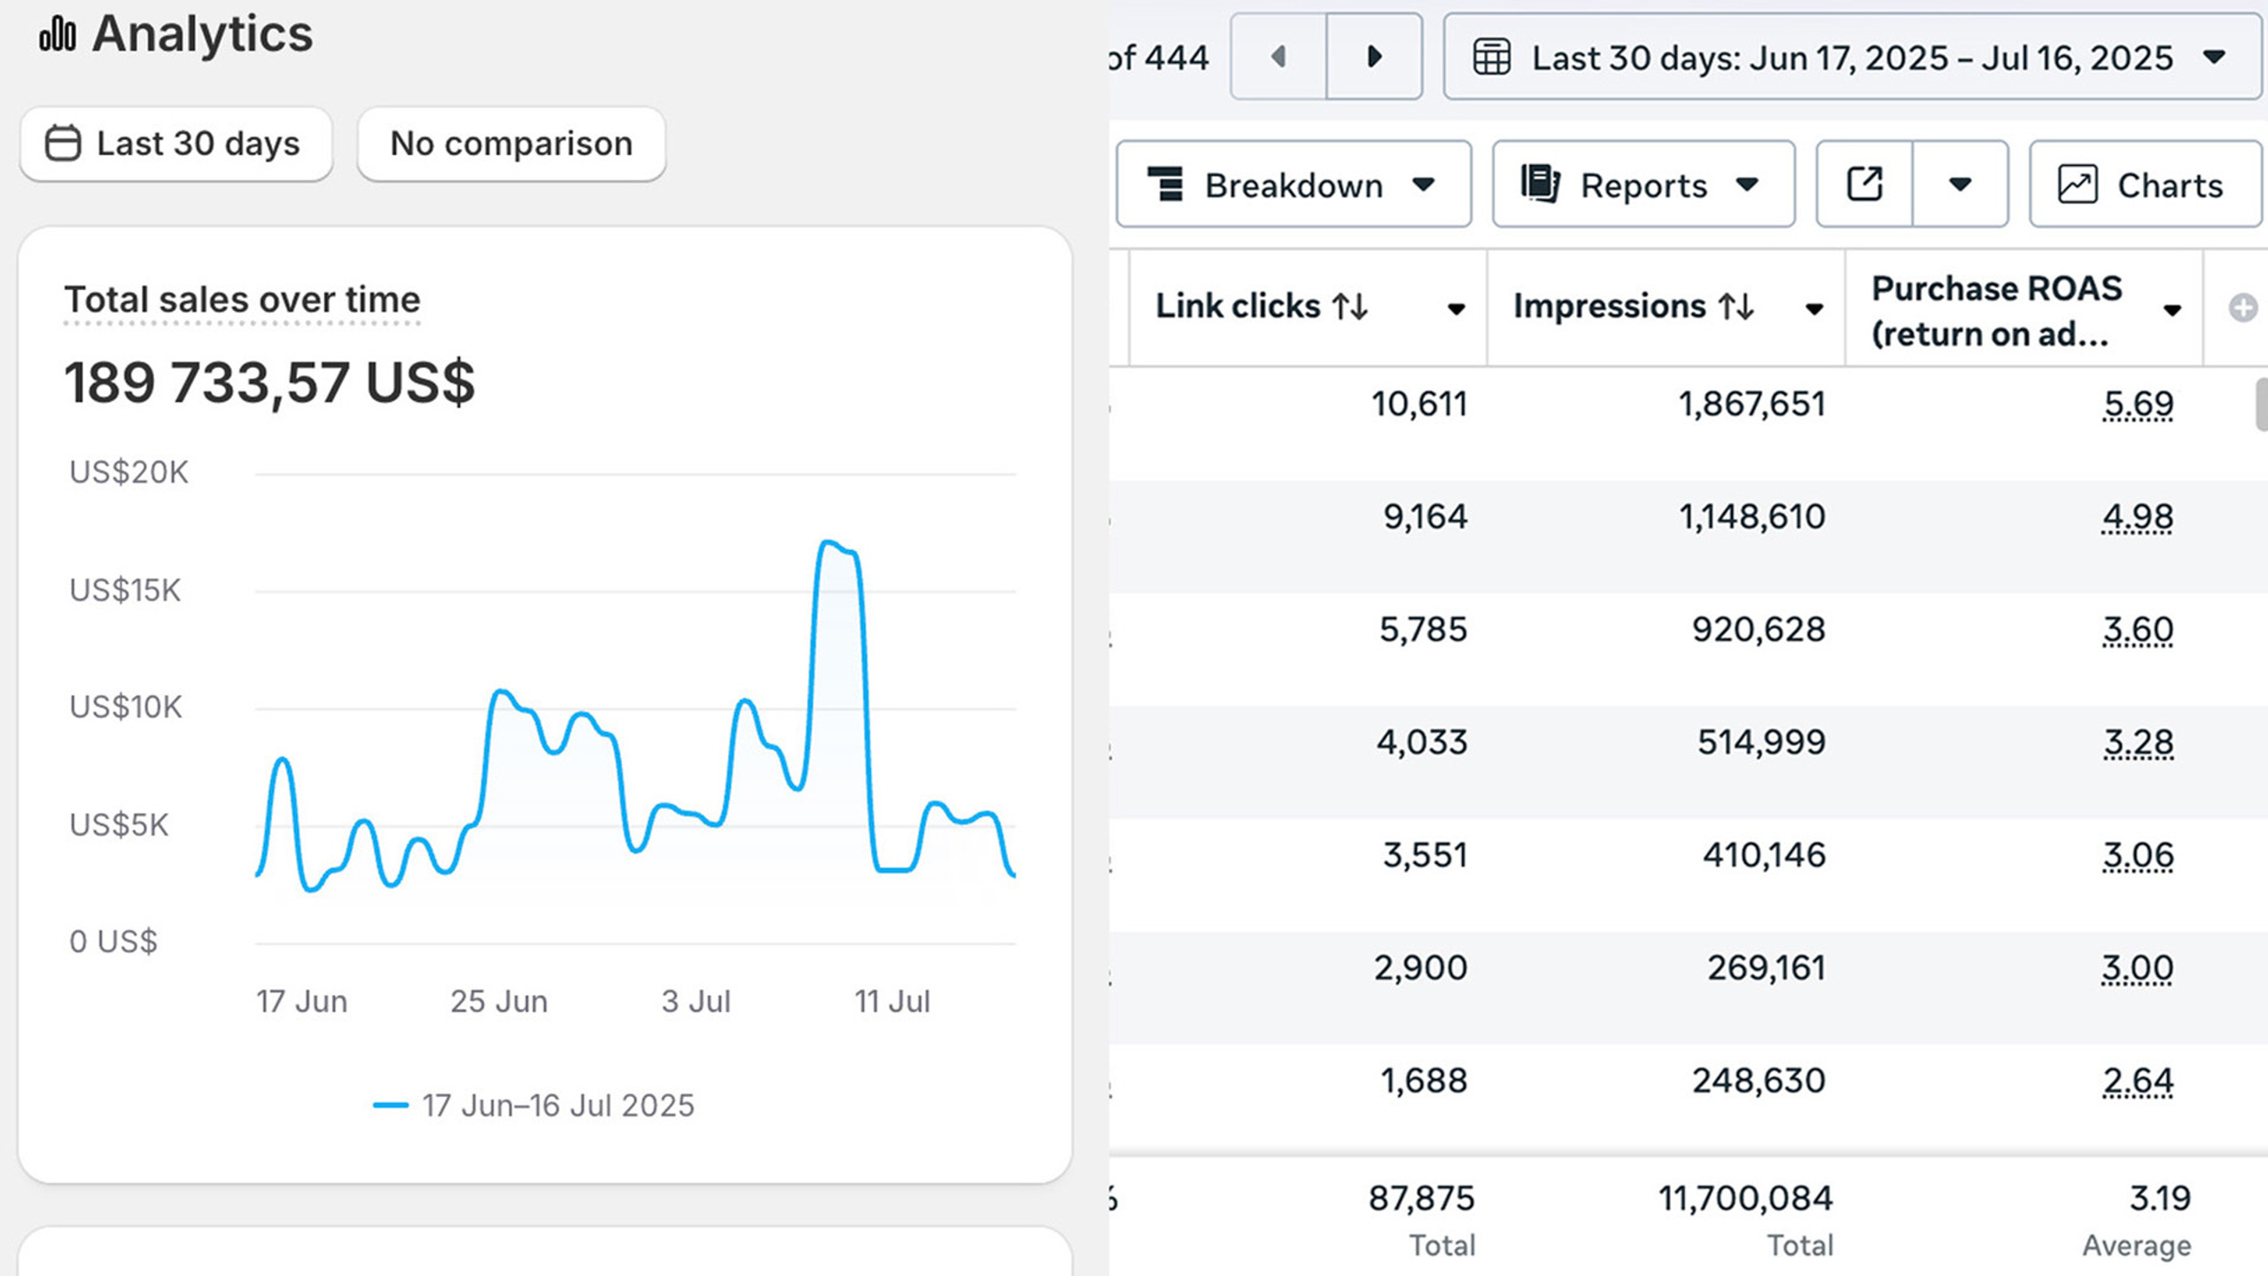Select the 920,628 impressions cell
This screenshot has height=1276, width=2268.
[x=1759, y=630]
